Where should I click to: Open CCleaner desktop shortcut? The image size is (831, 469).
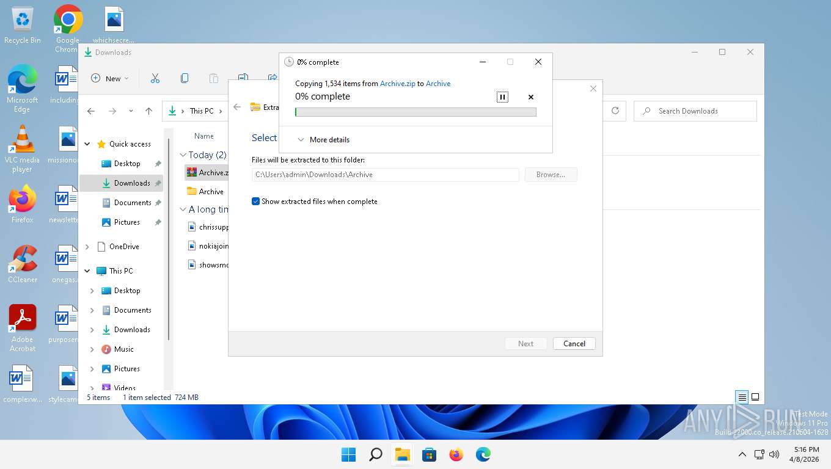pyautogui.click(x=23, y=264)
